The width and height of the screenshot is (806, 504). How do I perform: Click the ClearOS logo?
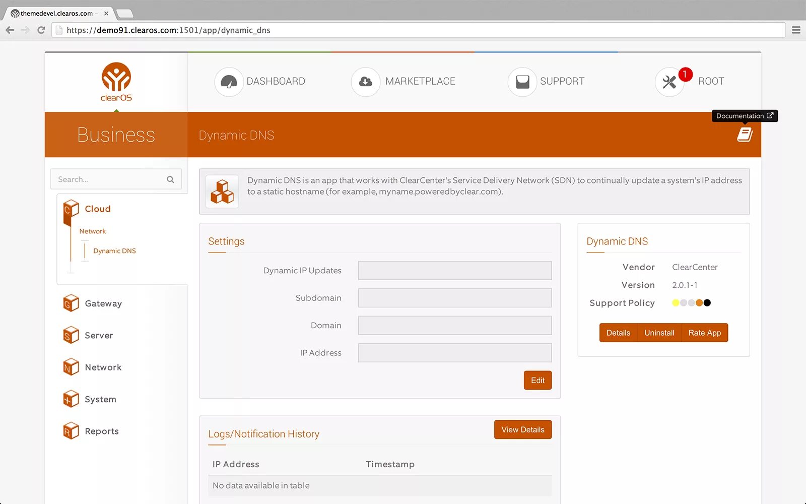tap(116, 82)
